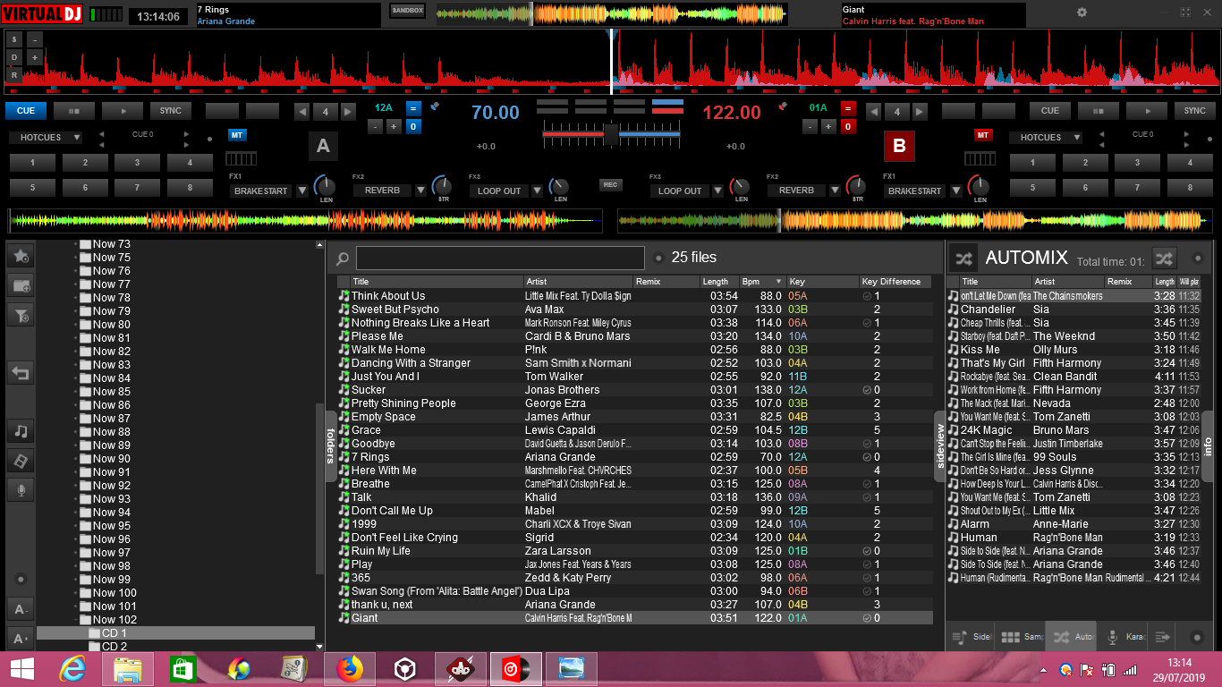Increase browser font size with A+ icon
1222x687 pixels.
tap(21, 639)
